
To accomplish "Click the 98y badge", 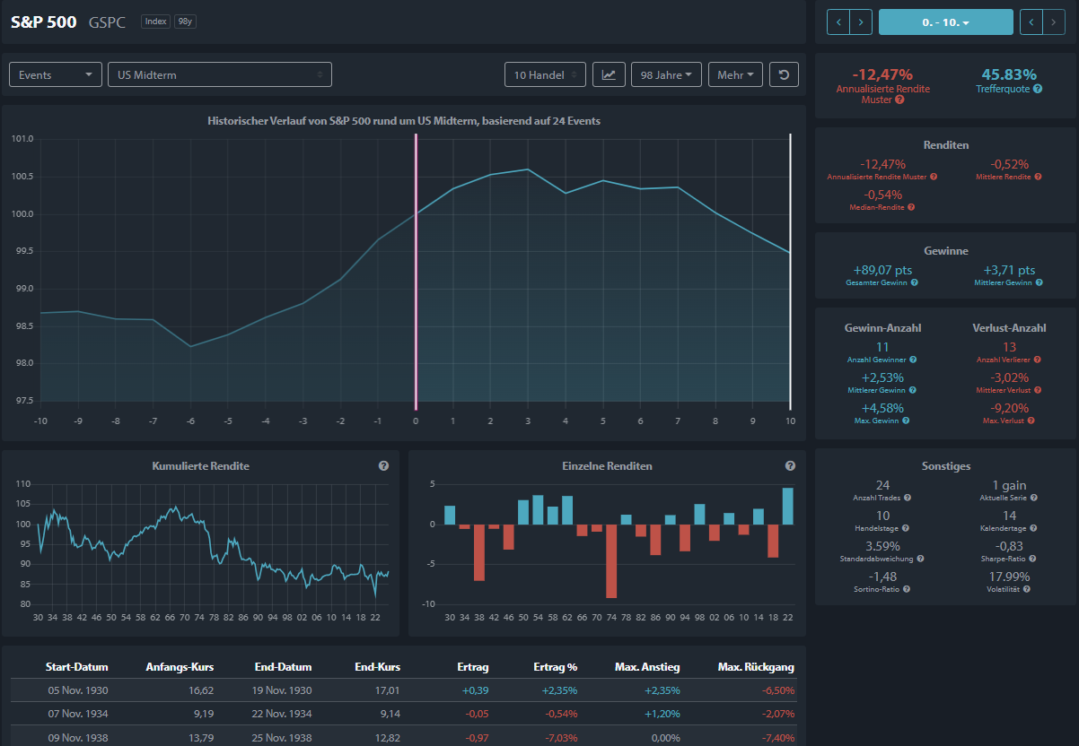I will coord(185,22).
